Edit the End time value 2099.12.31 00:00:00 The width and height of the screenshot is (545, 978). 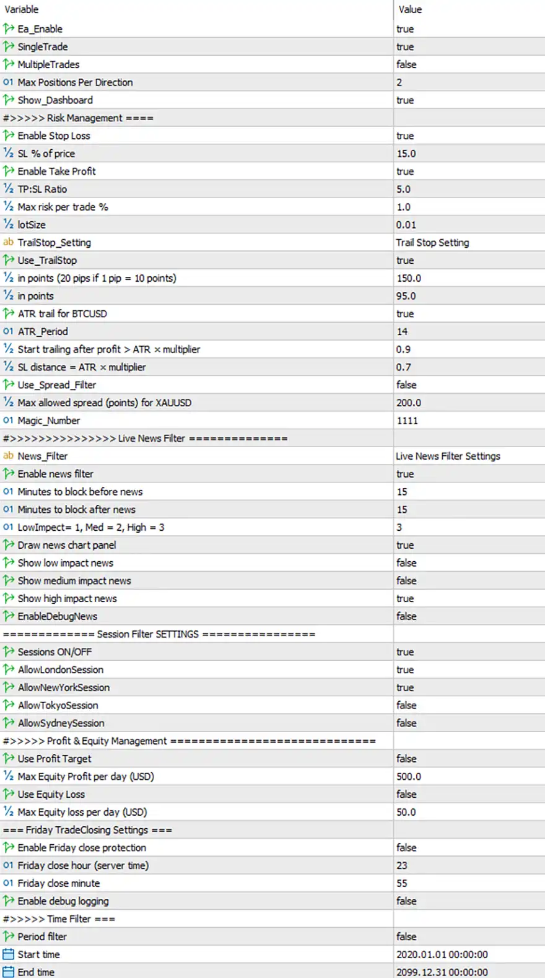[x=469, y=972]
